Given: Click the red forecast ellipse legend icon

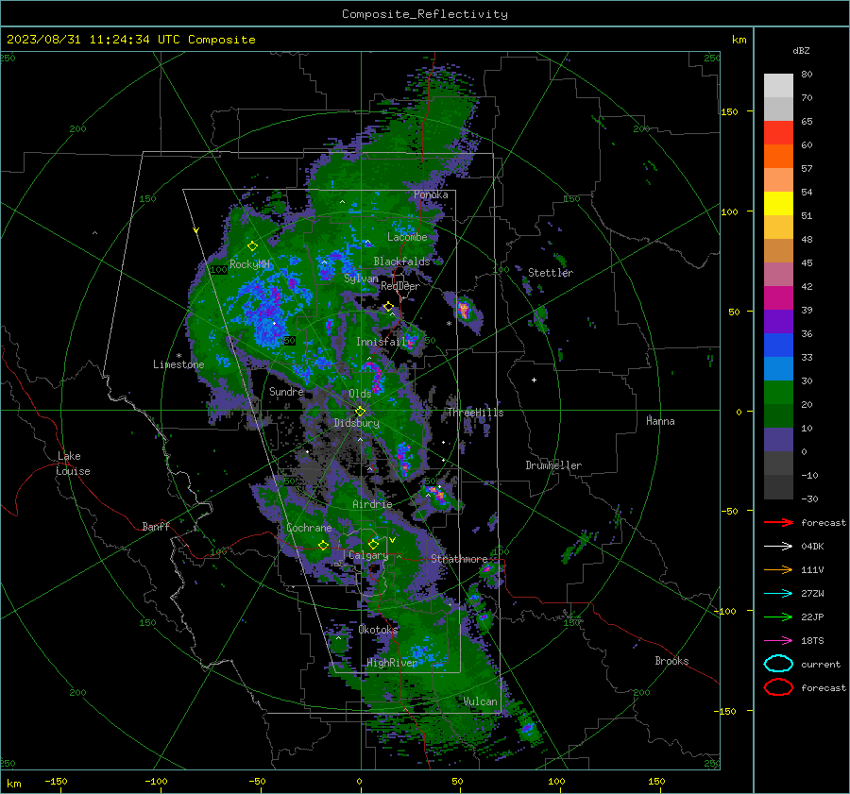Looking at the screenshot, I should 778,687.
